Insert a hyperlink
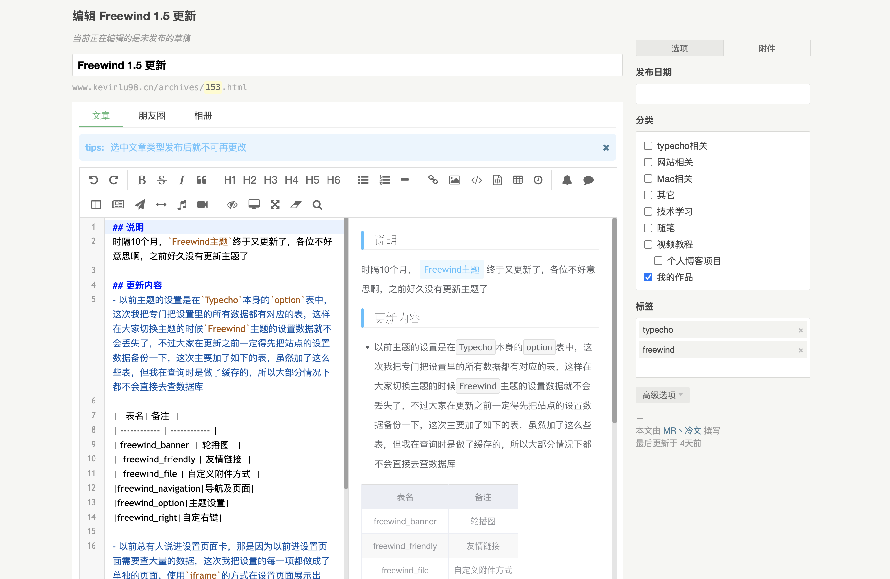This screenshot has width=890, height=579. coord(433,180)
